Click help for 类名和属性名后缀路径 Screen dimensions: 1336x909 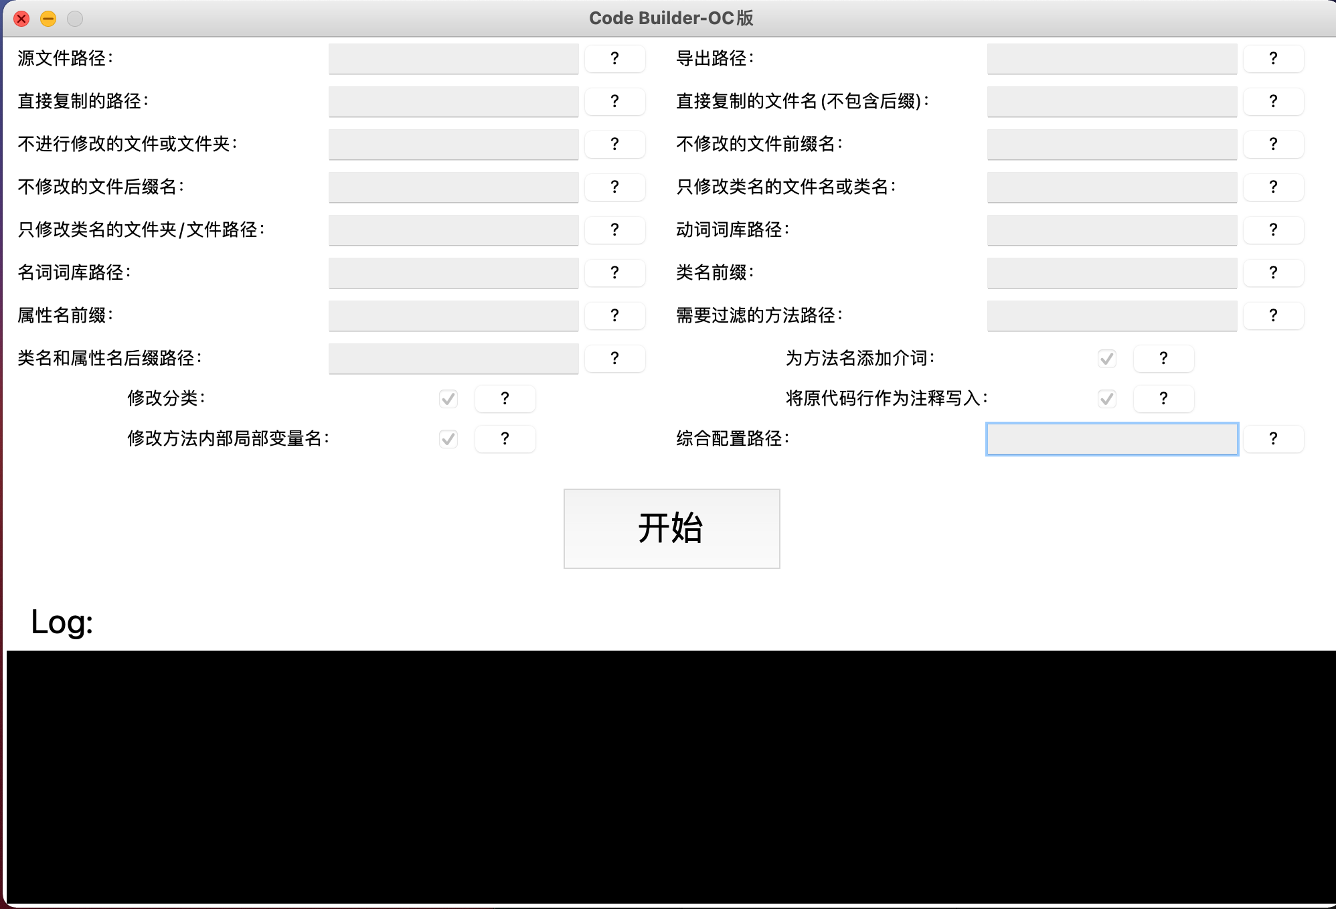click(x=614, y=359)
